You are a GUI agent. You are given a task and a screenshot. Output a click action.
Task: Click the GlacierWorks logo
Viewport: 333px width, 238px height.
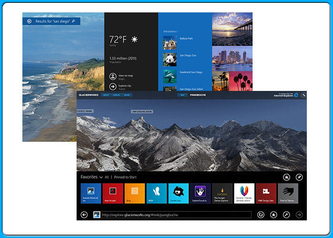pos(88,95)
